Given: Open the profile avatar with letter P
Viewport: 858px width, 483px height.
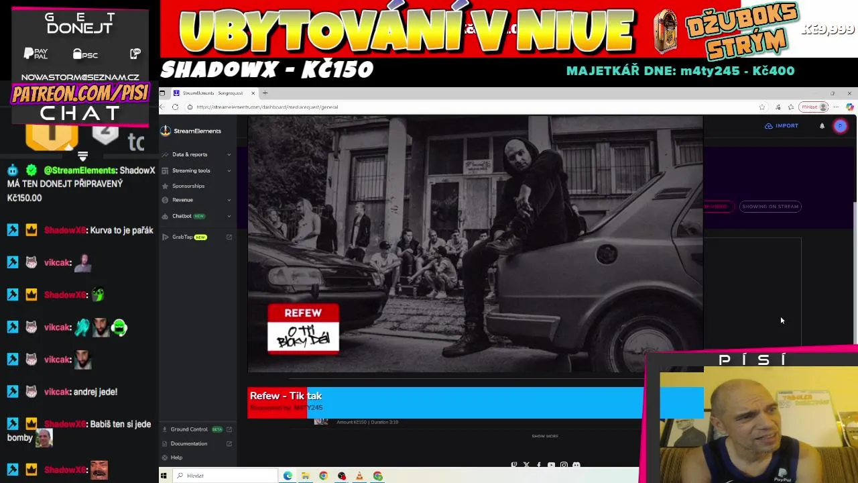Looking at the screenshot, I should (x=840, y=125).
